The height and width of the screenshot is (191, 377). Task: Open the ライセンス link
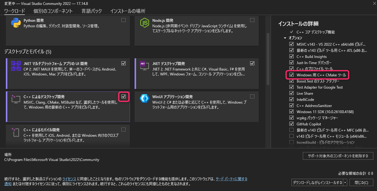tap(69, 179)
